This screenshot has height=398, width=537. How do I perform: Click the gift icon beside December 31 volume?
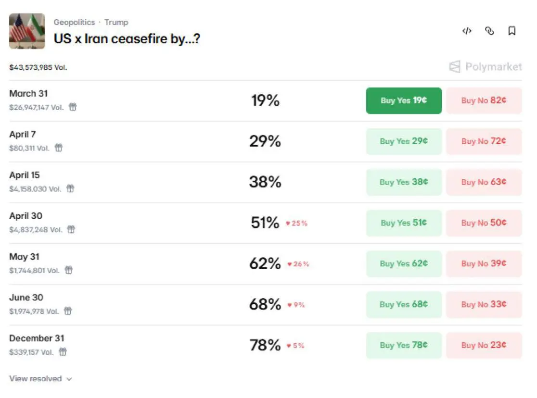[63, 352]
